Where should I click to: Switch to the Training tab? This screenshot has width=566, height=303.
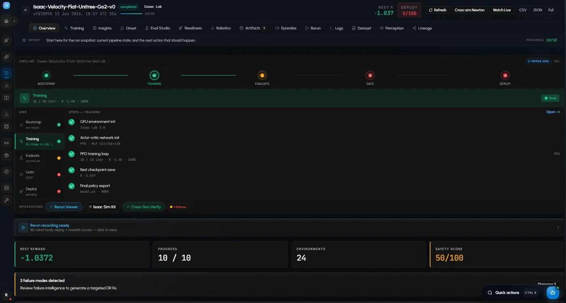[x=74, y=28]
